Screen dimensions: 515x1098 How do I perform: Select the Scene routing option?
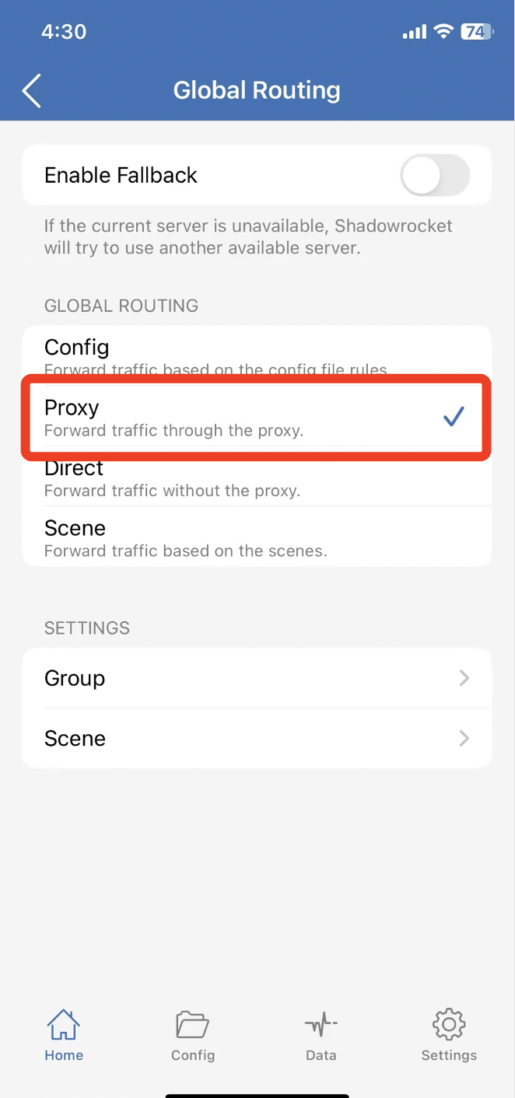[257, 537]
